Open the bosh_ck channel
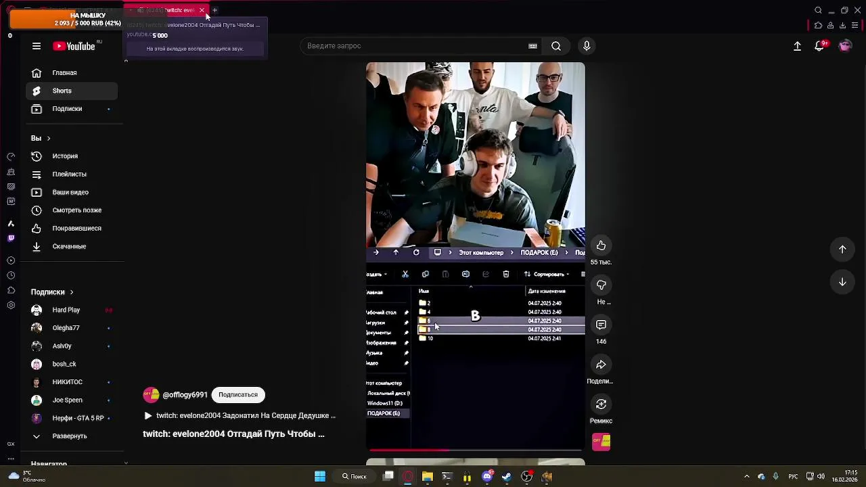The height and width of the screenshot is (487, 866). click(72, 364)
